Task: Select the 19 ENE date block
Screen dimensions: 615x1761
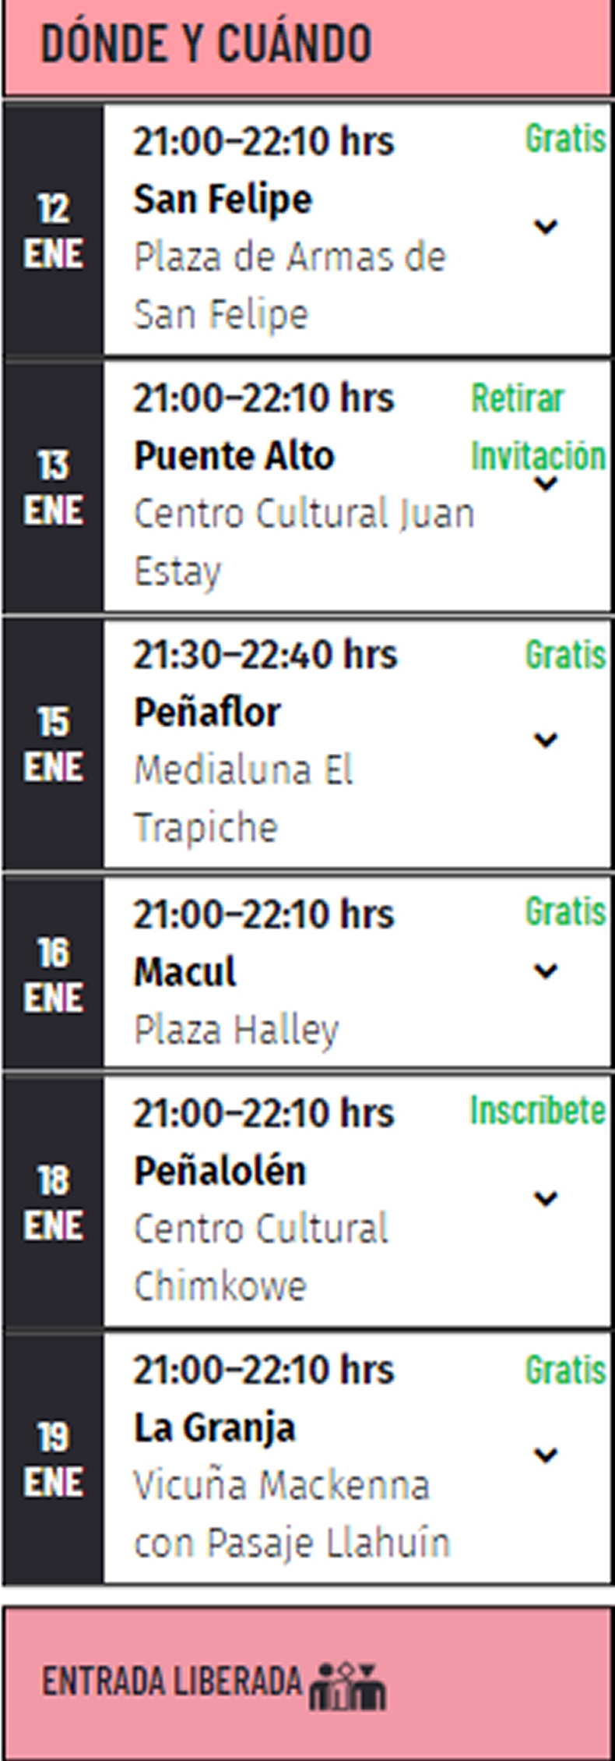Action: [x=53, y=1459]
